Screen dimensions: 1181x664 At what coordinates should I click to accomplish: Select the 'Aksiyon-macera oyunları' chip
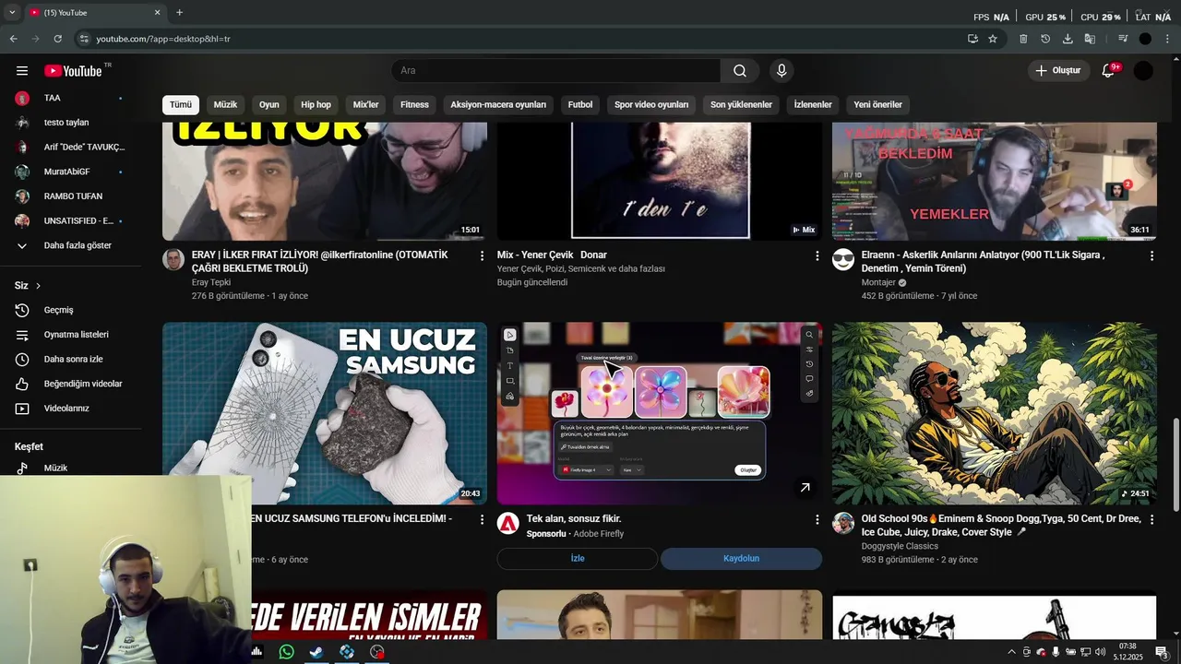click(498, 105)
